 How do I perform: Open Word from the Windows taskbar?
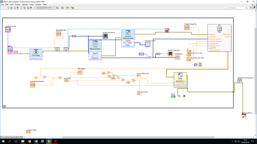[x=36, y=141]
